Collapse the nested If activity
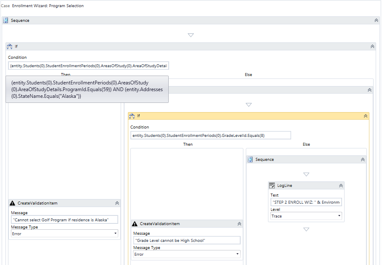The height and width of the screenshot is (265, 382). (366, 115)
